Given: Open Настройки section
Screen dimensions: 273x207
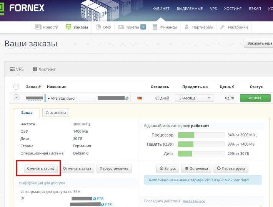Looking at the screenshot, I should coord(234,27).
